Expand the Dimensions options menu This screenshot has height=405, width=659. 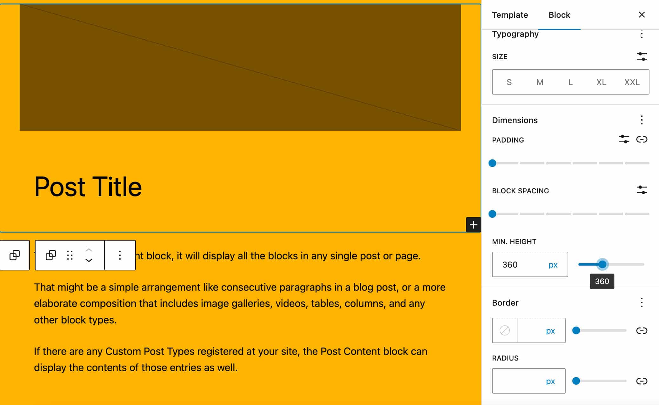pyautogui.click(x=641, y=119)
